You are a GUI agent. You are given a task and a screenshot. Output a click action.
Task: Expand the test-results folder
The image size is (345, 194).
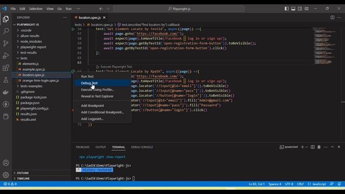click(42, 53)
